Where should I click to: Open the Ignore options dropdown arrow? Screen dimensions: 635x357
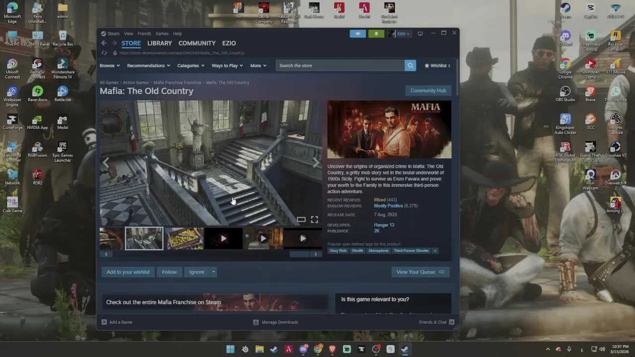tap(214, 272)
